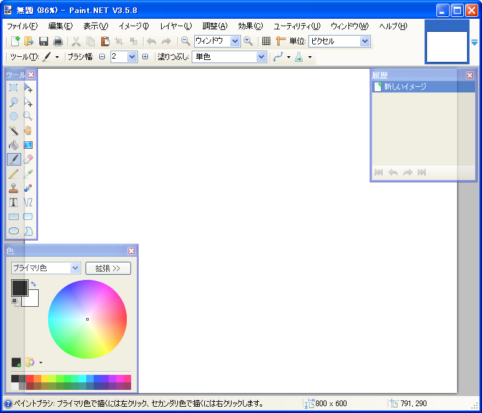Click the New image toolbar icon
482x413 pixels.
pyautogui.click(x=15, y=41)
